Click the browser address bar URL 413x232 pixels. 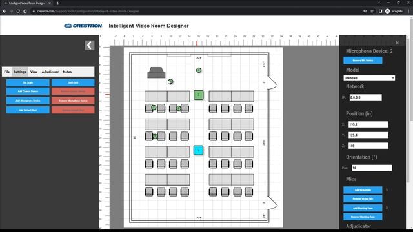coord(88,11)
